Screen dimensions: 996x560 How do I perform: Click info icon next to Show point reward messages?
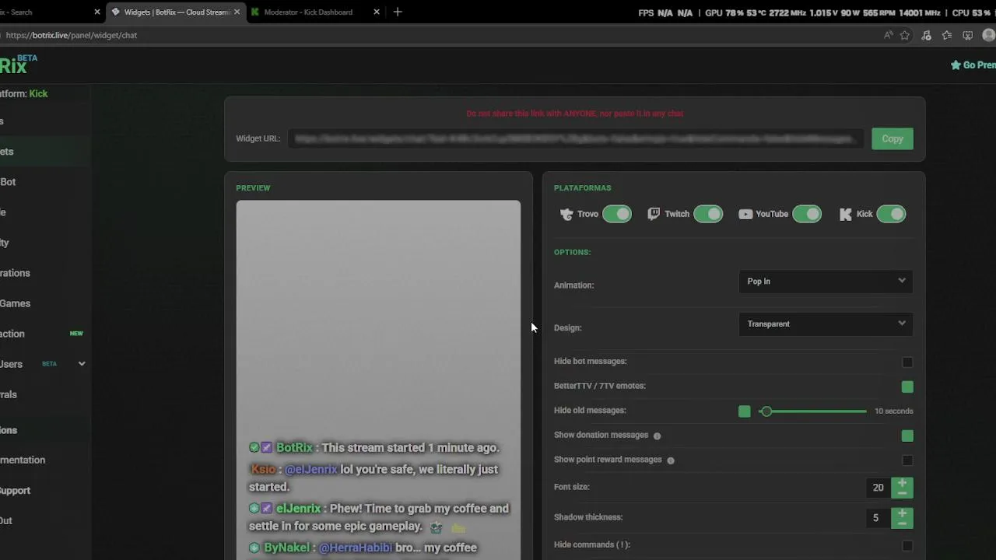[x=670, y=460]
